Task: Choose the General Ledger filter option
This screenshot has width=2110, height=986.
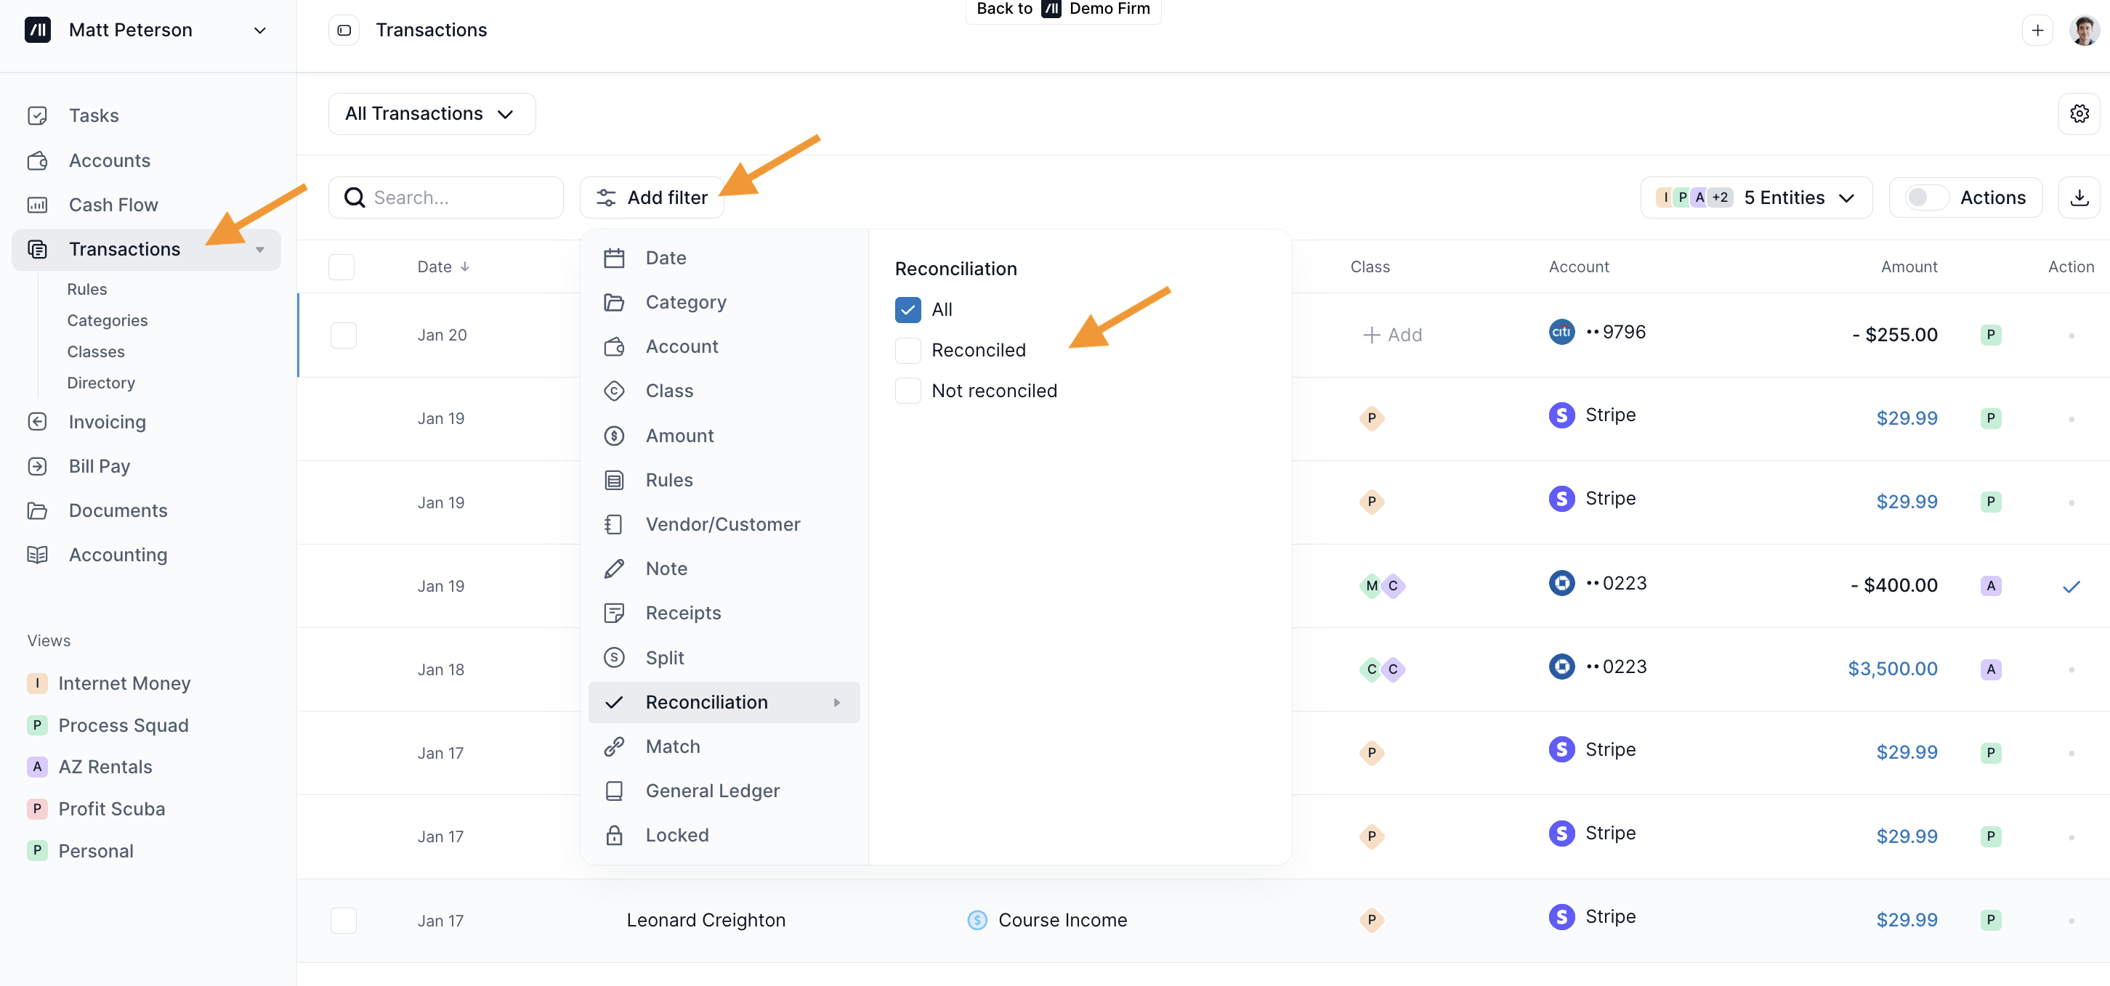Action: click(712, 791)
